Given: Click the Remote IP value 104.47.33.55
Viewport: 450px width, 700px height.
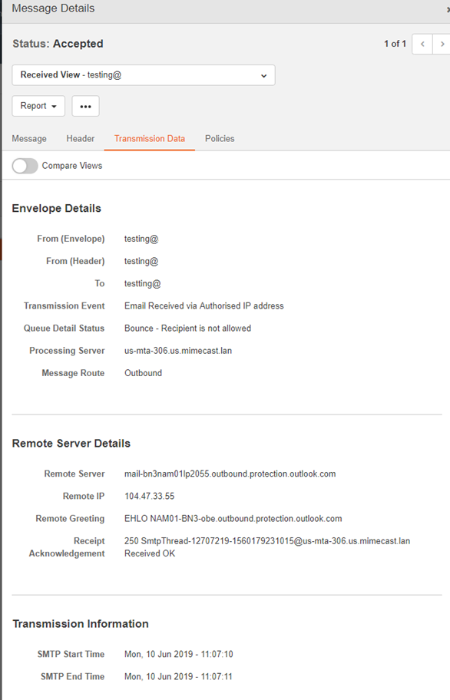Looking at the screenshot, I should tap(150, 497).
